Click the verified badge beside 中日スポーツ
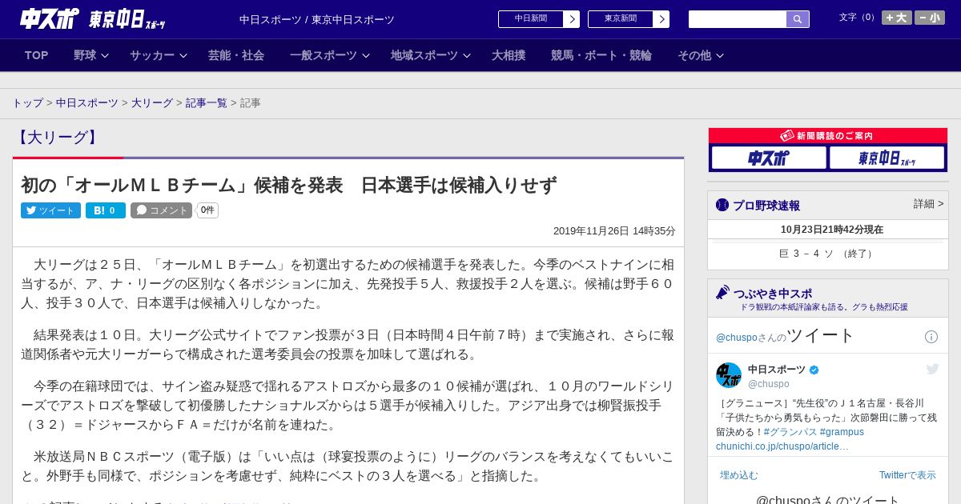 click(814, 370)
